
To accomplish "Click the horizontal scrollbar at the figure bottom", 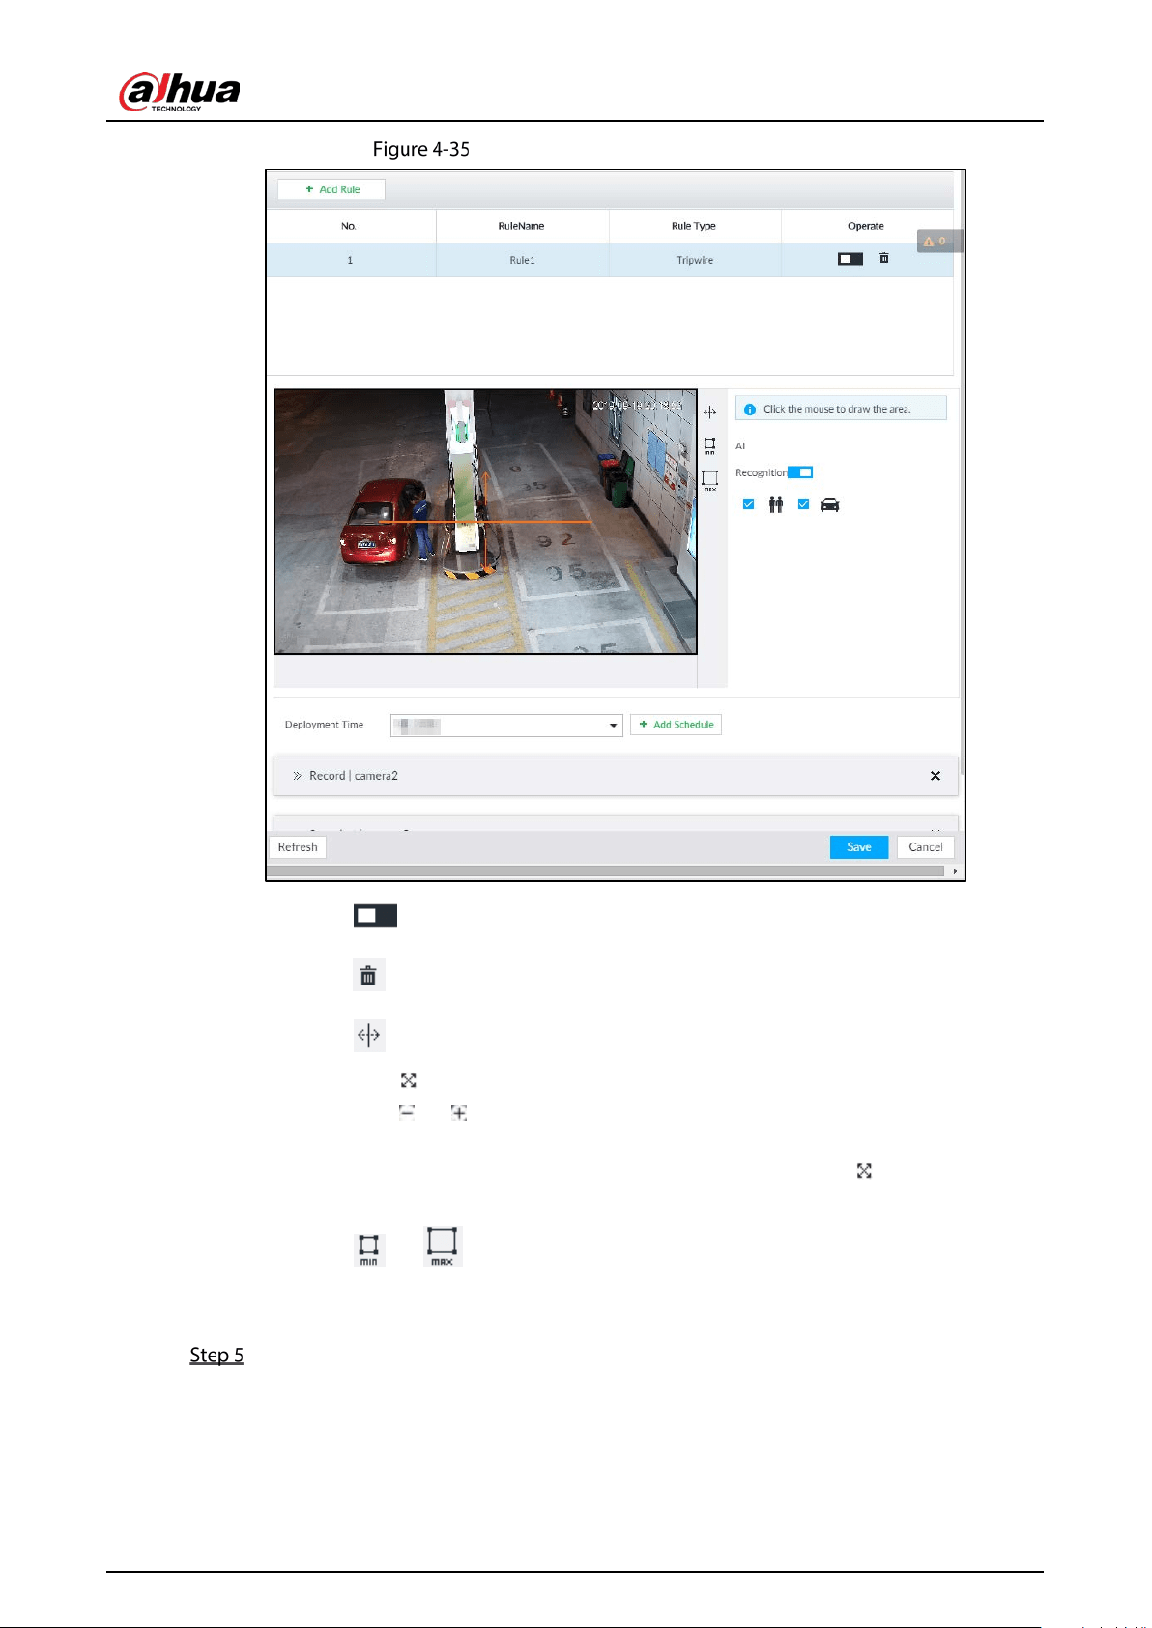I will pos(606,871).
